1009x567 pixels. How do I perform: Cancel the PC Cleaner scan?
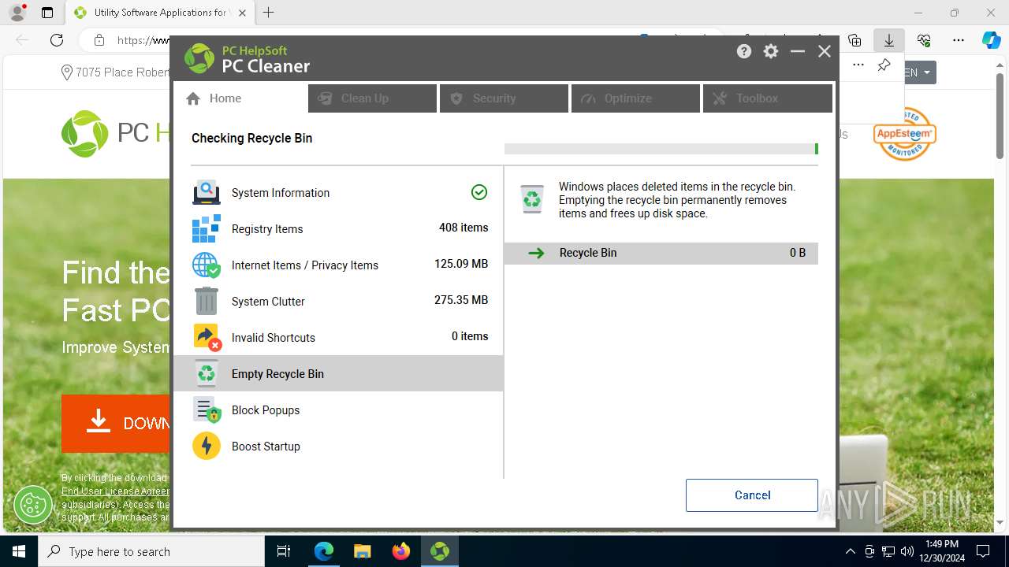coord(752,495)
